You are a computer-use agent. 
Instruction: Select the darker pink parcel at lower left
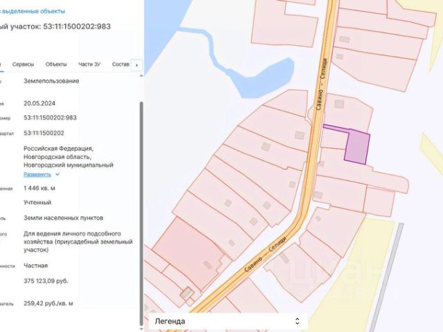[189, 252]
